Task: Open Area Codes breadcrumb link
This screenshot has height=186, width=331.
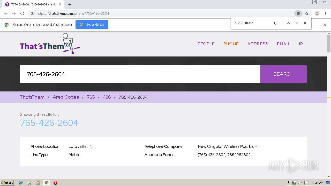Action: (66, 97)
